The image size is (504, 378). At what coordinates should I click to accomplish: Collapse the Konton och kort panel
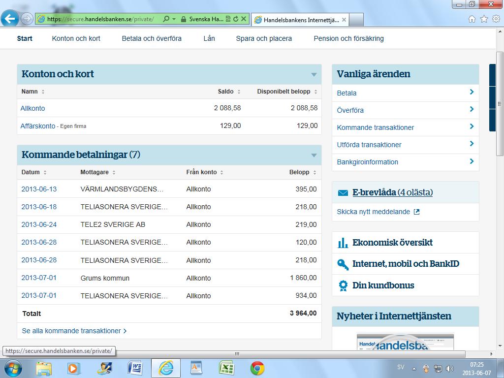314,75
